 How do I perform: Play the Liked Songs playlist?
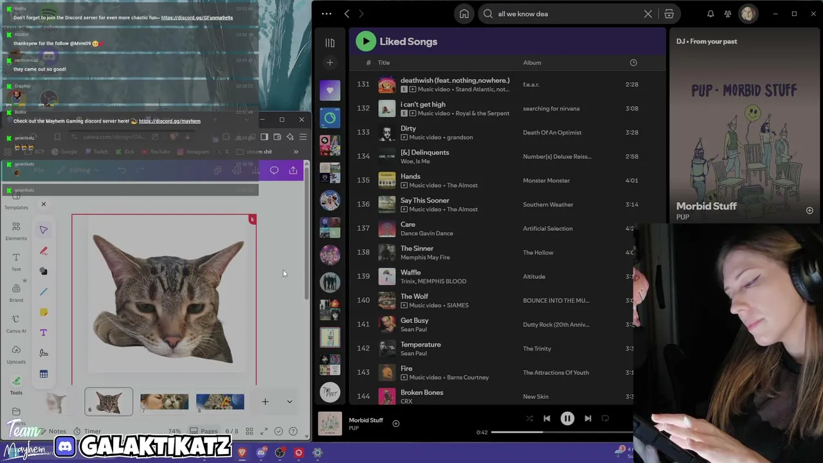click(366, 41)
